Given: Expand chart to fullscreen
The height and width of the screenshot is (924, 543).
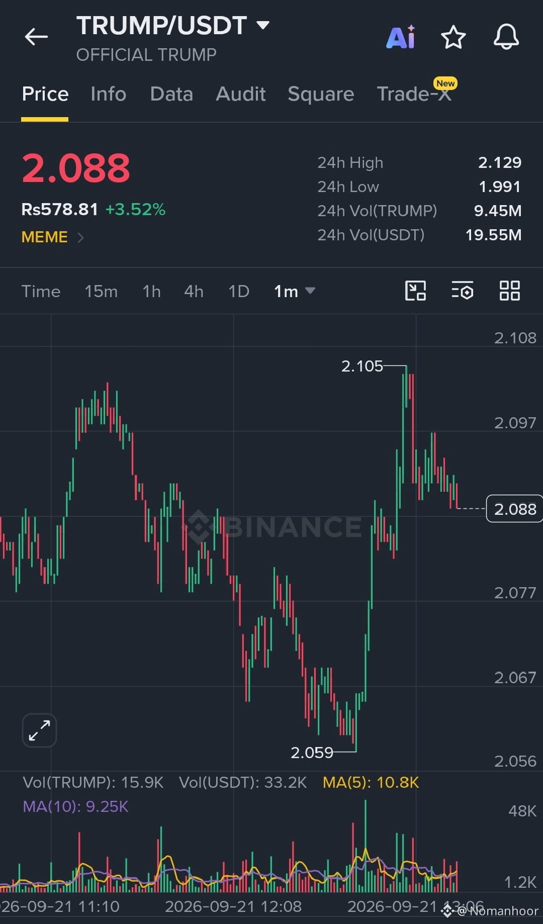Looking at the screenshot, I should click(39, 730).
